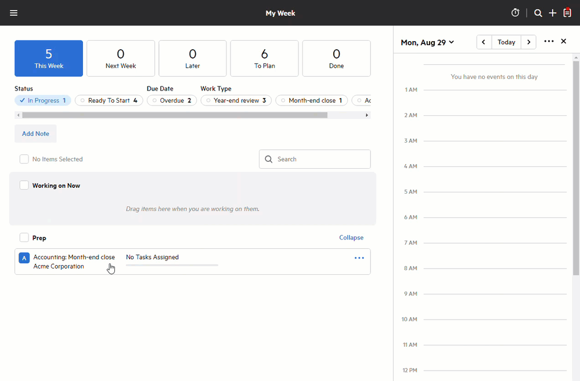
Task: Collapse the Prep section
Action: pyautogui.click(x=351, y=238)
